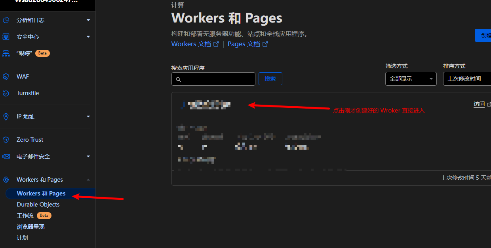Screen dimensions: 491x248
Task: Open WAF in sidebar
Action: tap(23, 77)
